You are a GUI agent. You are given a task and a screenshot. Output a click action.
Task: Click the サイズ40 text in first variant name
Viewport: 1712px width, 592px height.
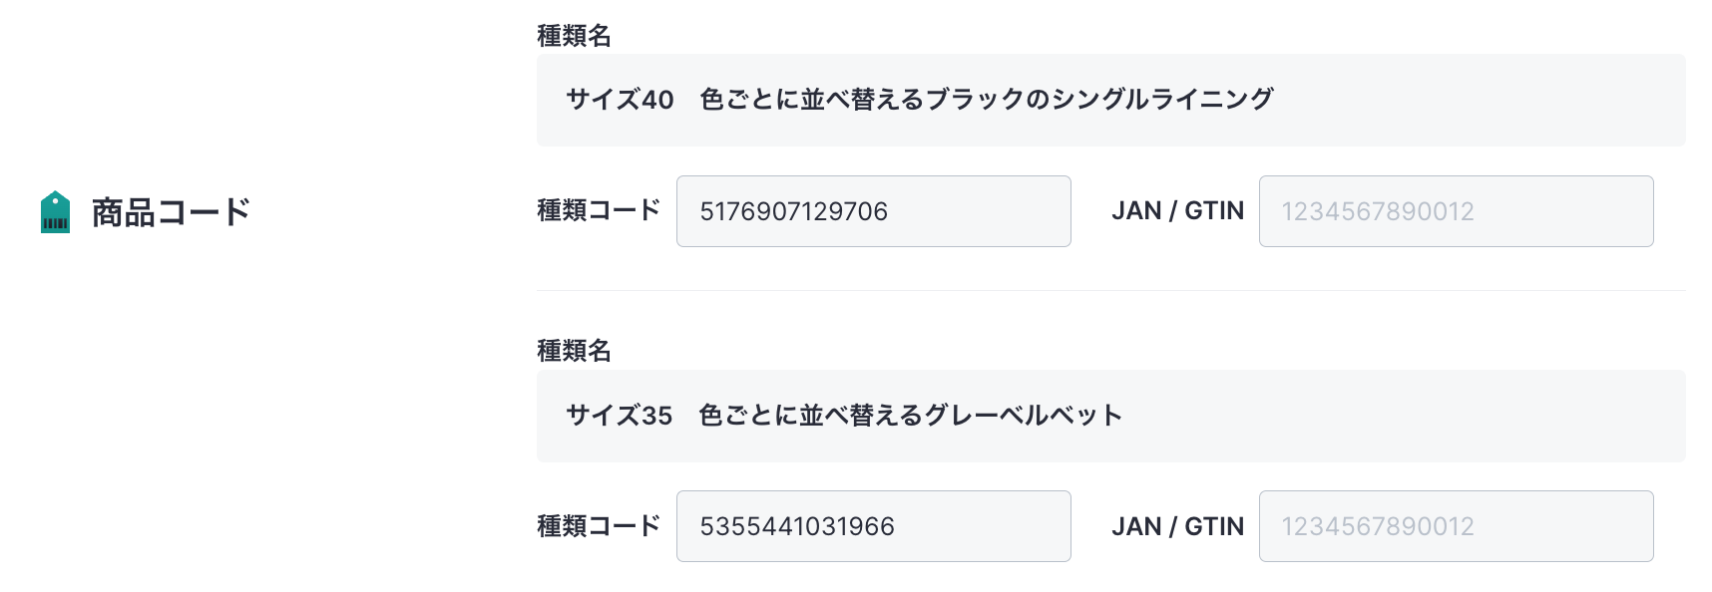pyautogui.click(x=620, y=100)
